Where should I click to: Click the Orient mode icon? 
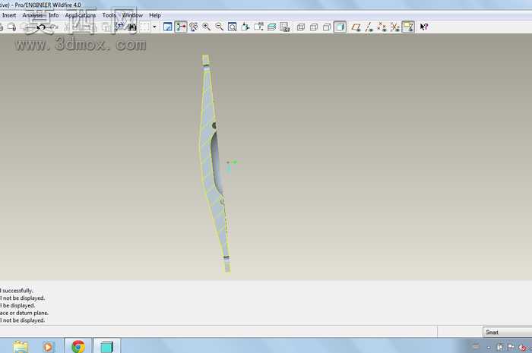[194, 27]
